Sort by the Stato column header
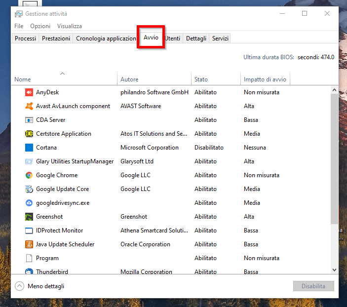The height and width of the screenshot is (307, 347). point(216,78)
